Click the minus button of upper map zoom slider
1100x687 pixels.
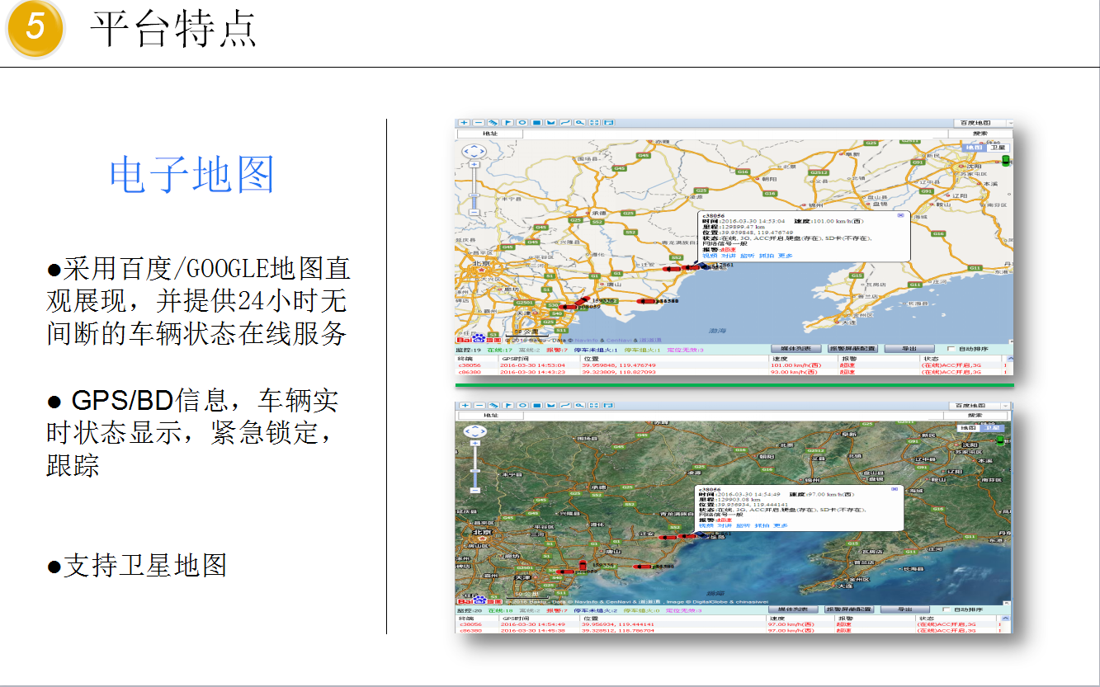point(474,212)
